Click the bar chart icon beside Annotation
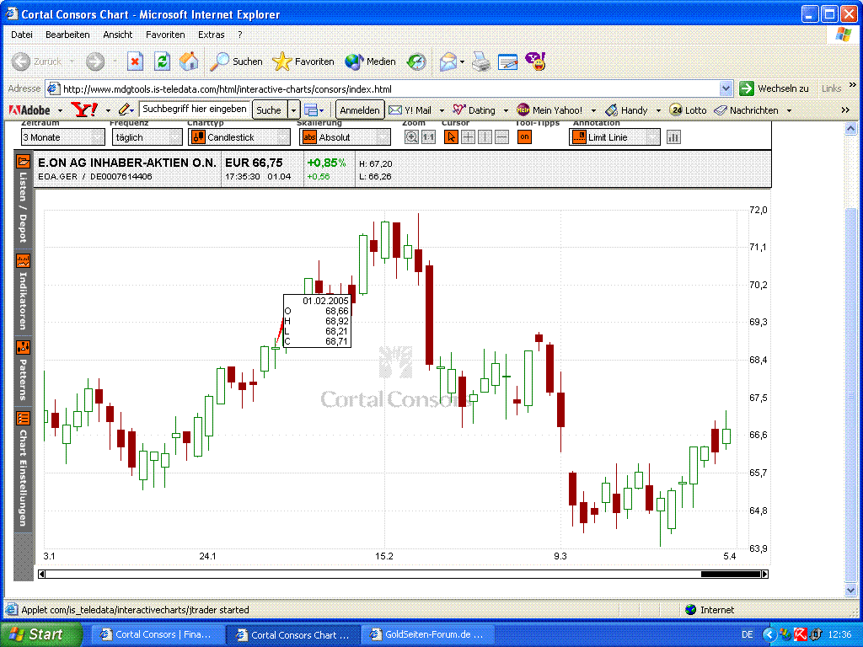Screen dimensions: 863x647 pyautogui.click(x=673, y=137)
